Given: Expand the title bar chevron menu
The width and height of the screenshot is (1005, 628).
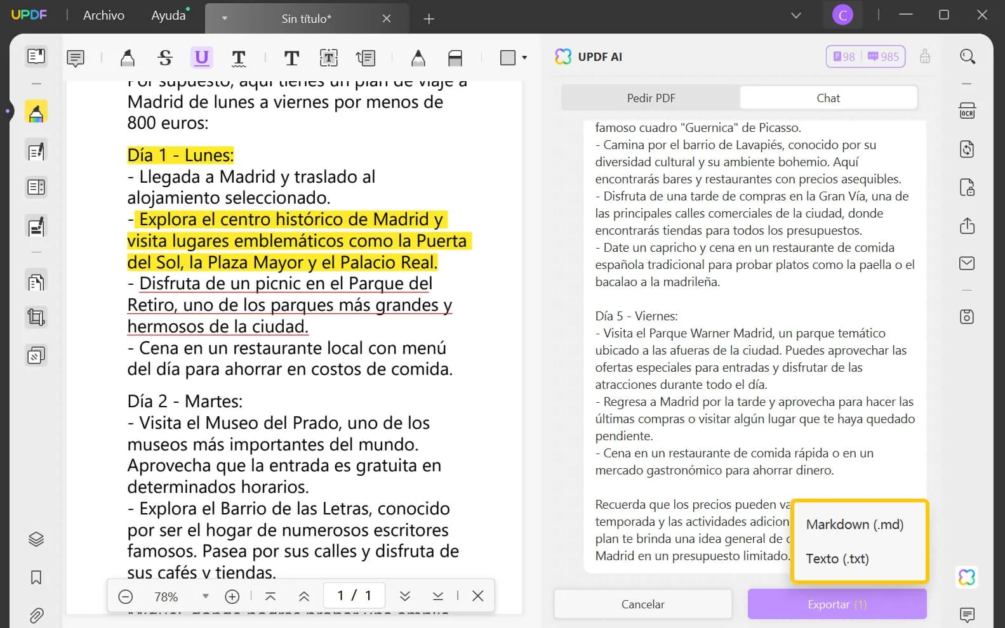Looking at the screenshot, I should (795, 15).
